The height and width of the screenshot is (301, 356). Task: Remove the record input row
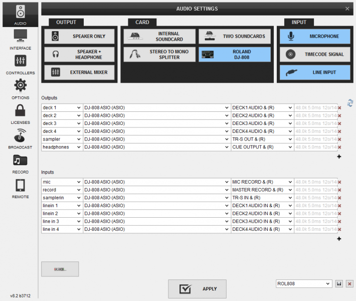pos(339,190)
